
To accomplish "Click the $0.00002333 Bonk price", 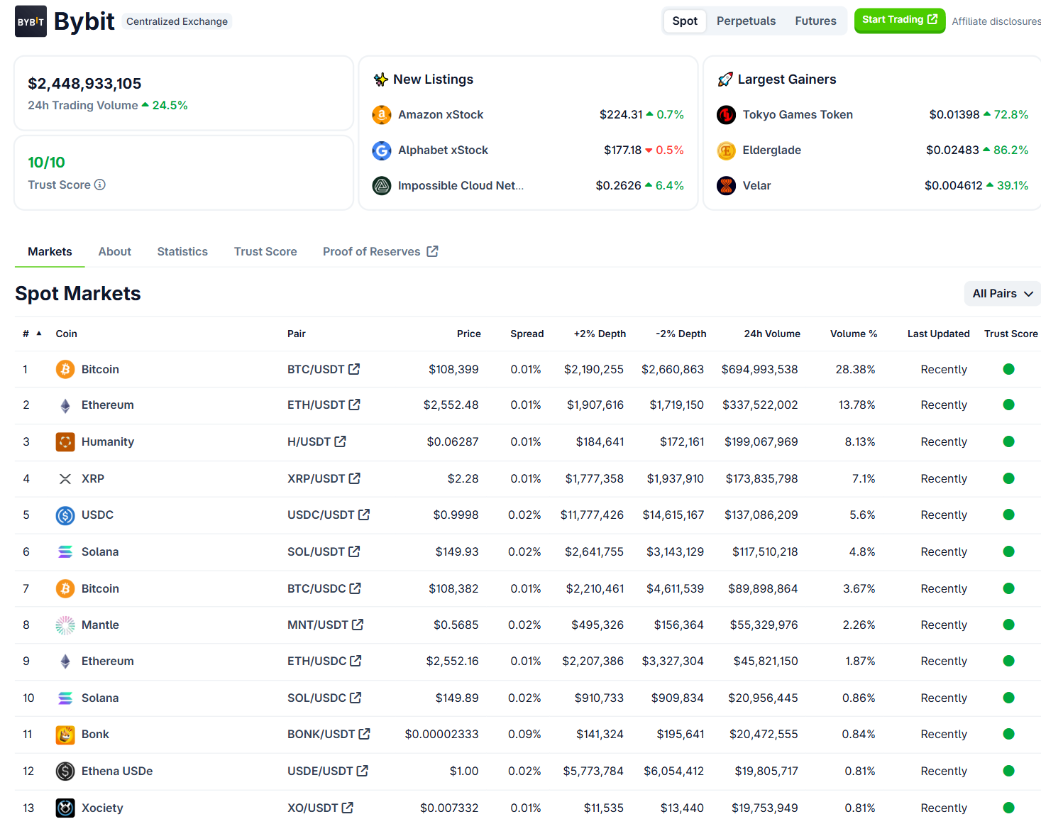I will [x=441, y=734].
